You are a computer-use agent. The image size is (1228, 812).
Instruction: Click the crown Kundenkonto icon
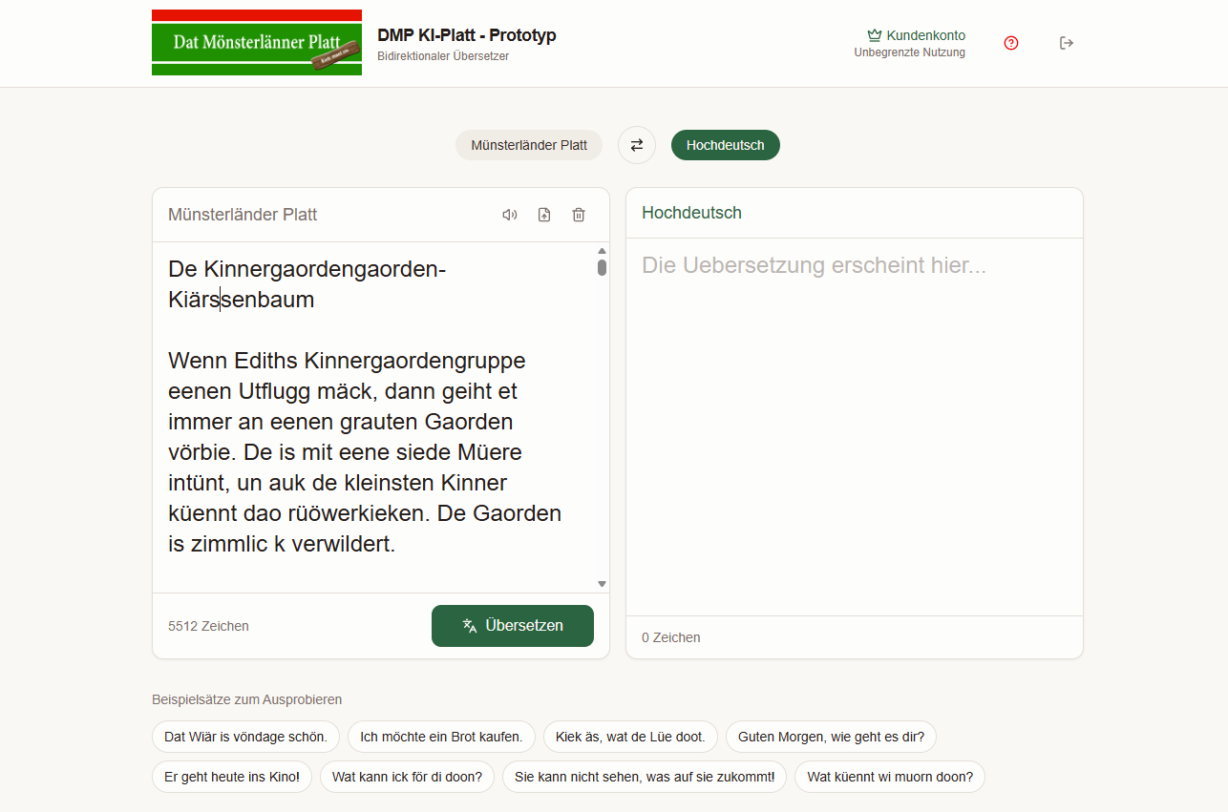point(874,35)
